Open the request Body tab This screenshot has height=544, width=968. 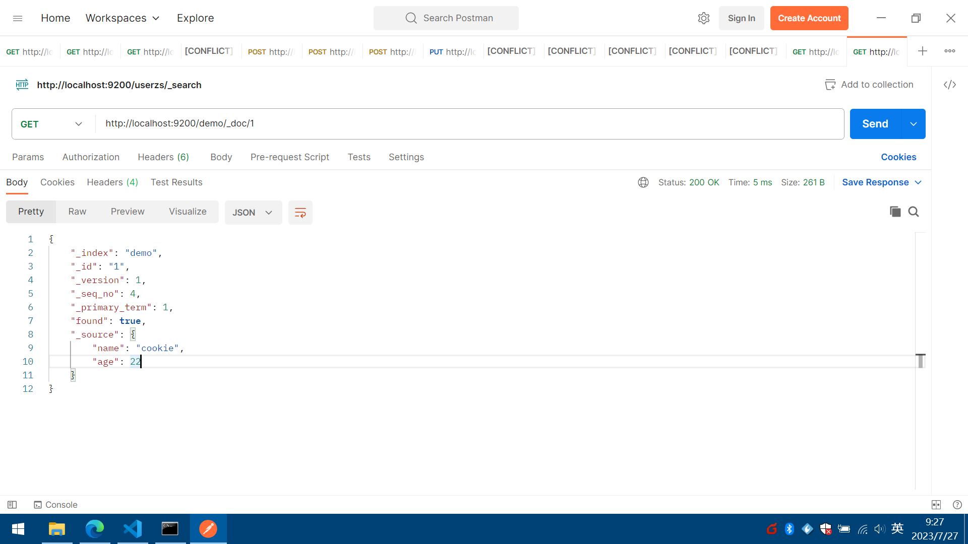[221, 157]
